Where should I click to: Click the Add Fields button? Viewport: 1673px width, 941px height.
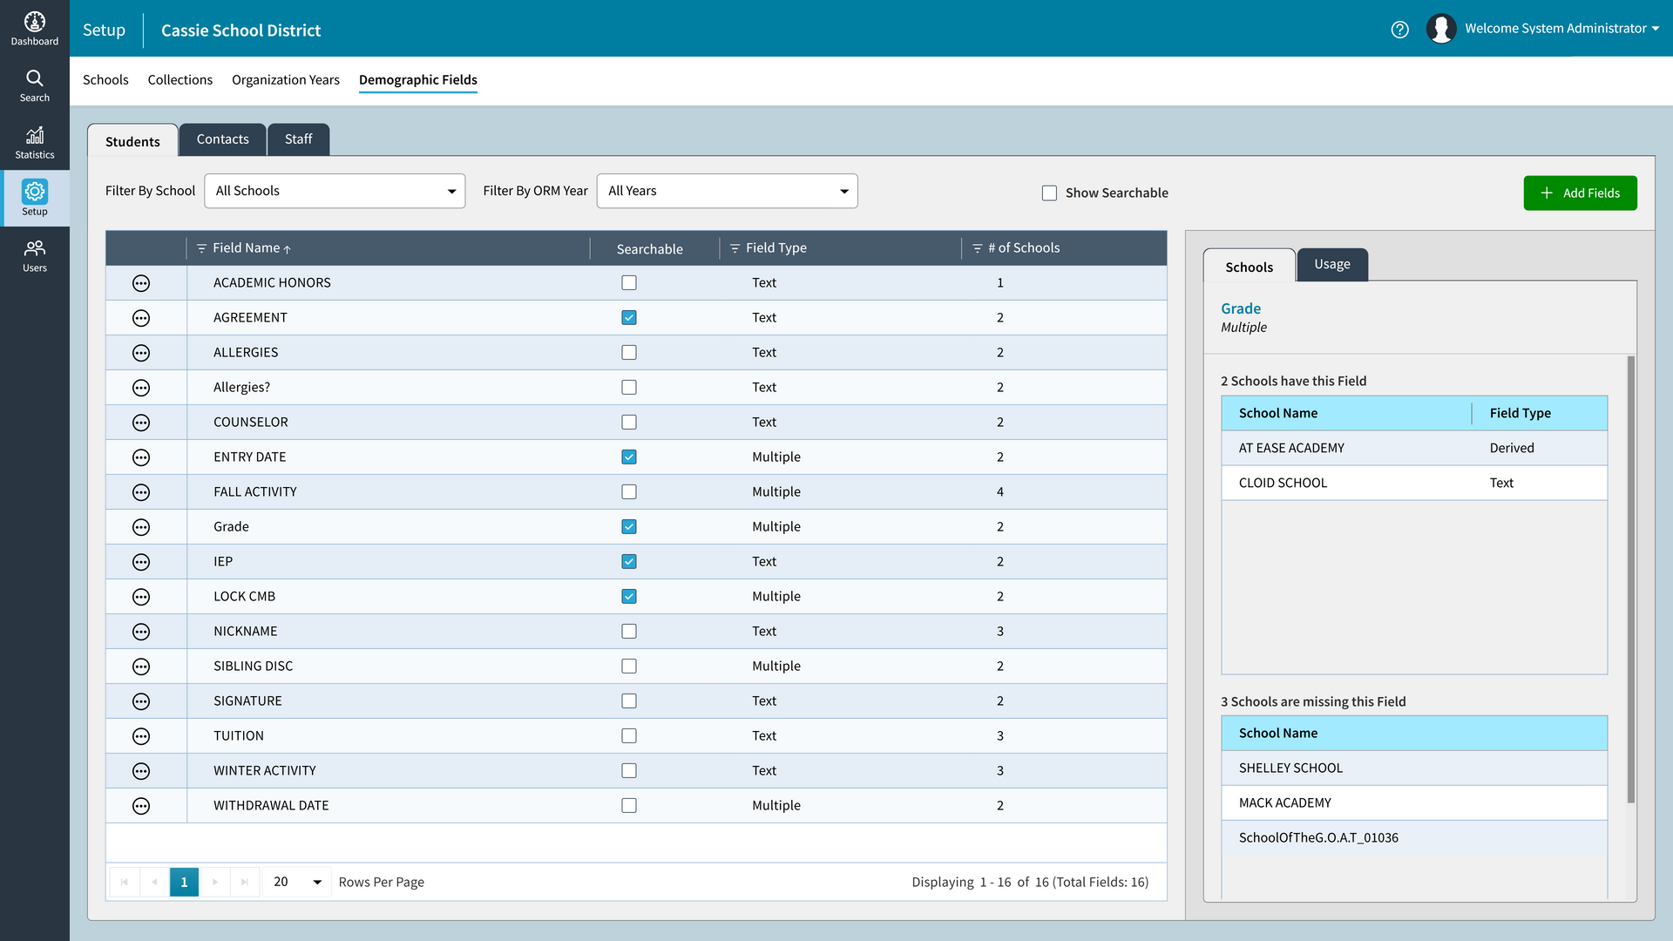pyautogui.click(x=1580, y=193)
